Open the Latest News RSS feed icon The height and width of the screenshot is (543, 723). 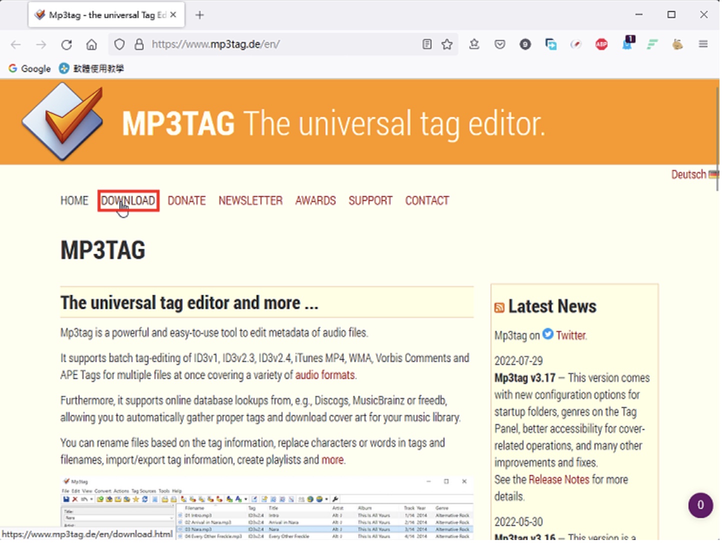(501, 309)
